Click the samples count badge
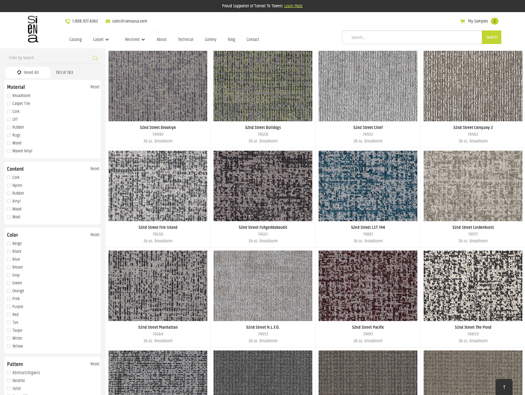The image size is (525, 395). point(494,21)
